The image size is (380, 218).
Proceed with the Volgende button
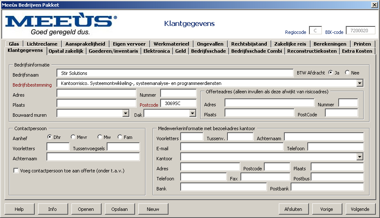point(360,209)
